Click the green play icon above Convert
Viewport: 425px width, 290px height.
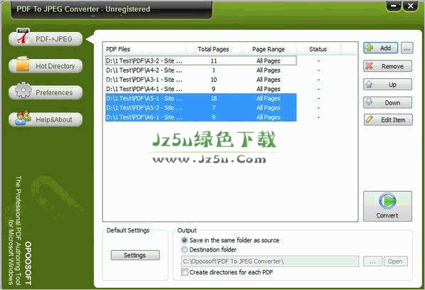[387, 201]
